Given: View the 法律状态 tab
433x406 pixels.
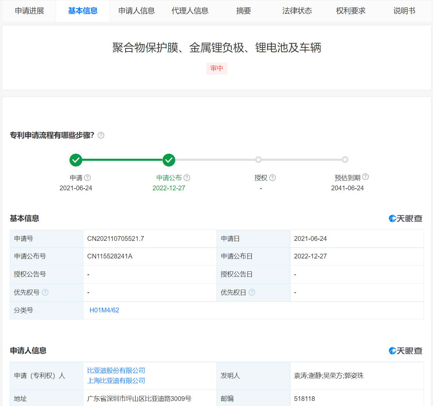Looking at the screenshot, I should [x=297, y=11].
